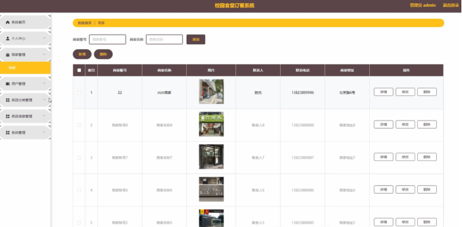Click the 商家账号8 cell
Screen dimensions: 462x227
(120, 125)
